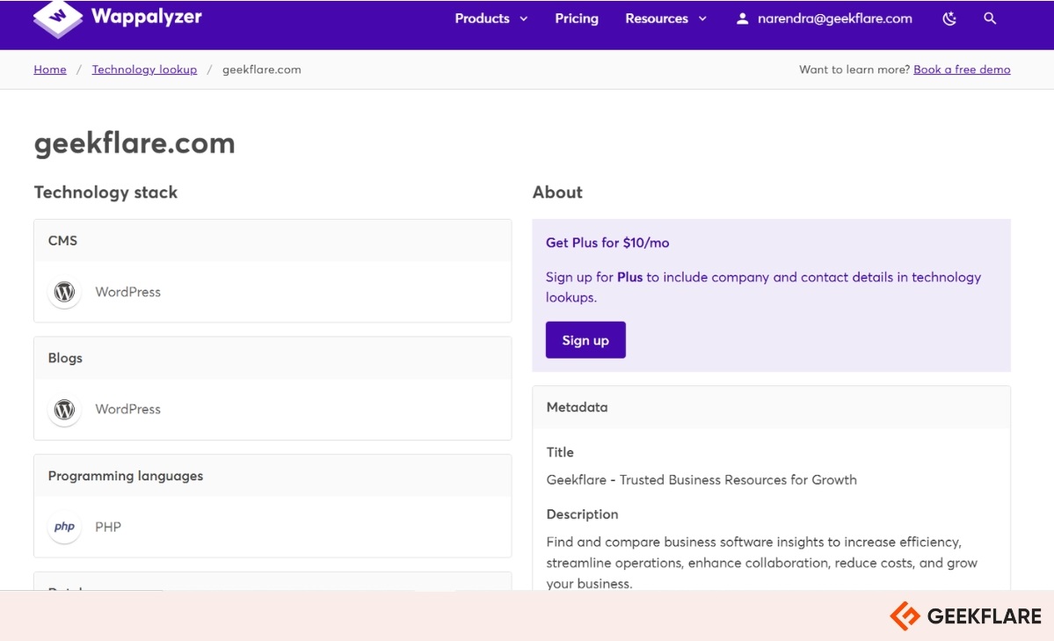Click the Wappalyzer logo icon
The width and height of the screenshot is (1054, 641).
58,18
